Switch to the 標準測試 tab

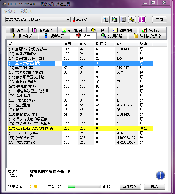(x=22, y=36)
